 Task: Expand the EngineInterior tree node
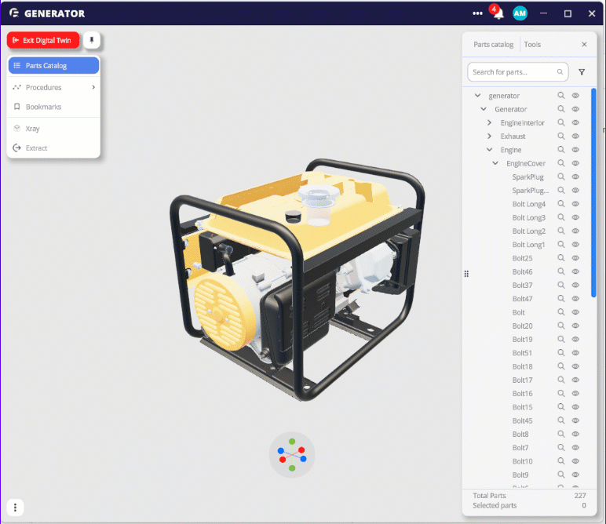point(490,123)
